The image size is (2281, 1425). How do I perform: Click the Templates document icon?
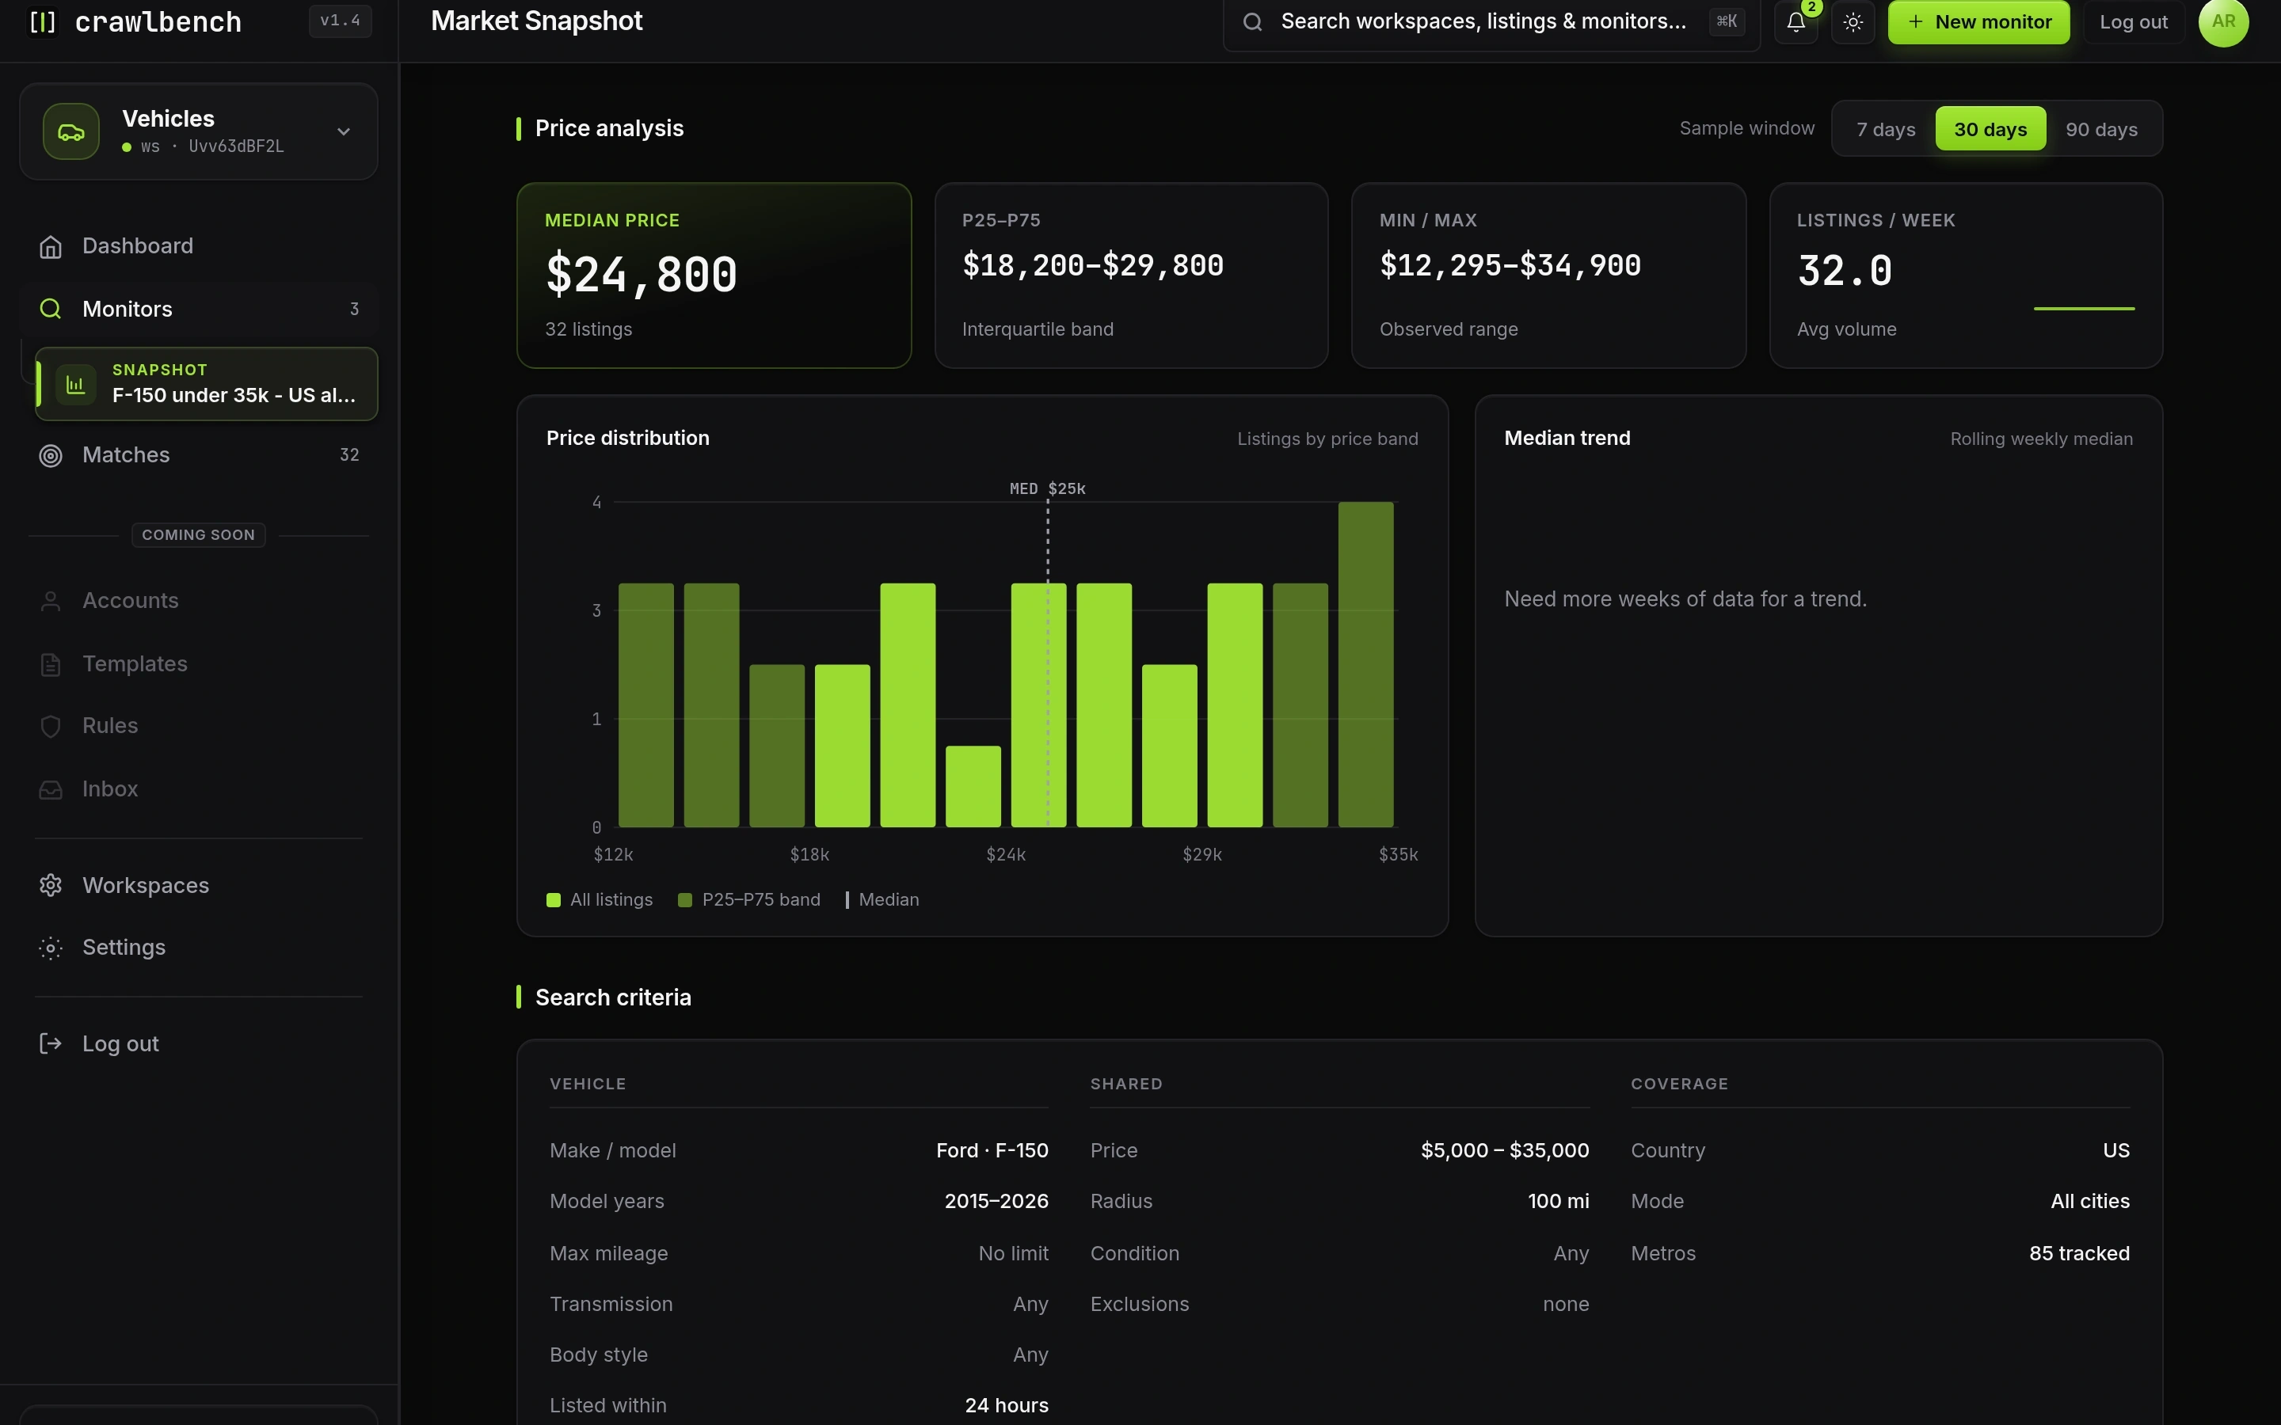click(x=51, y=664)
